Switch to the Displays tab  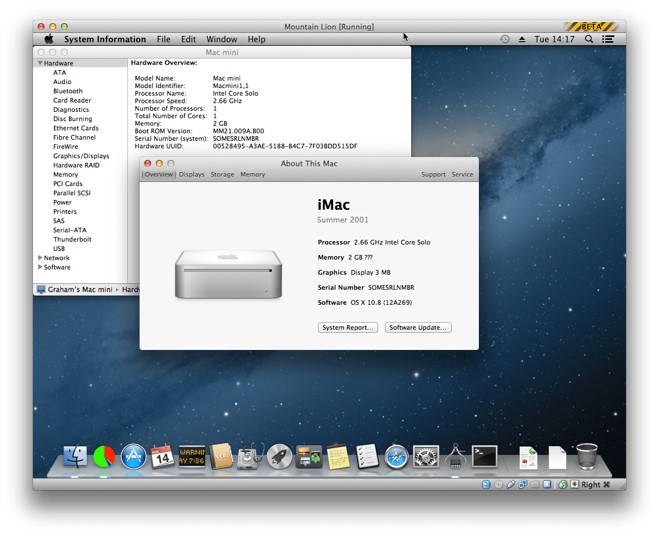point(192,174)
